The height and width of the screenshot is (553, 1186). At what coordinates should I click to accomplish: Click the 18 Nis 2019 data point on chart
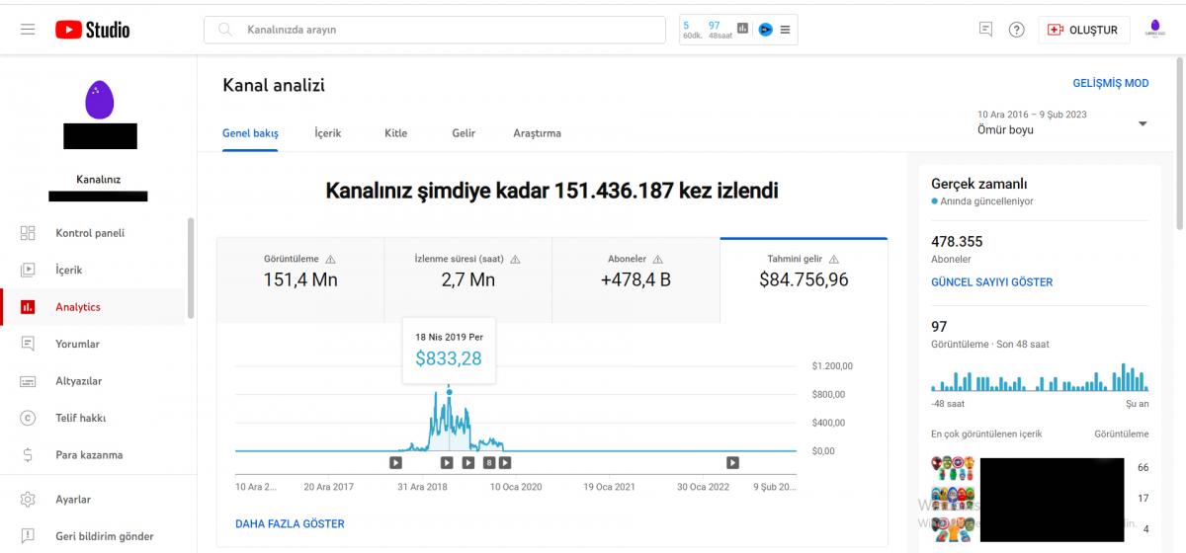coord(449,392)
